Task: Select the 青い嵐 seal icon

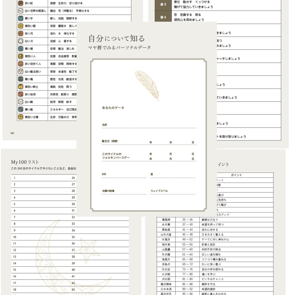Action: pyautogui.click(x=21, y=109)
